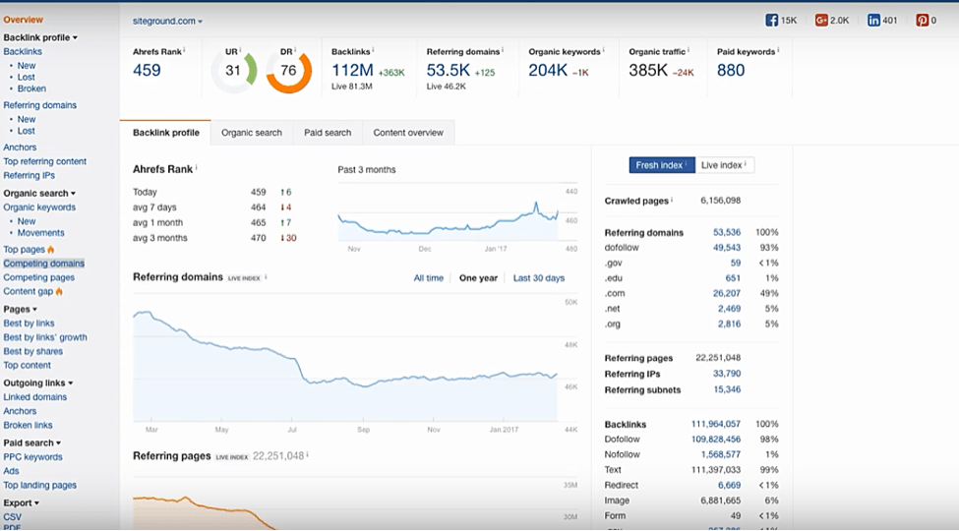This screenshot has height=531, width=959.
Task: Open Broken backlinks in sidebar
Action: [x=31, y=88]
